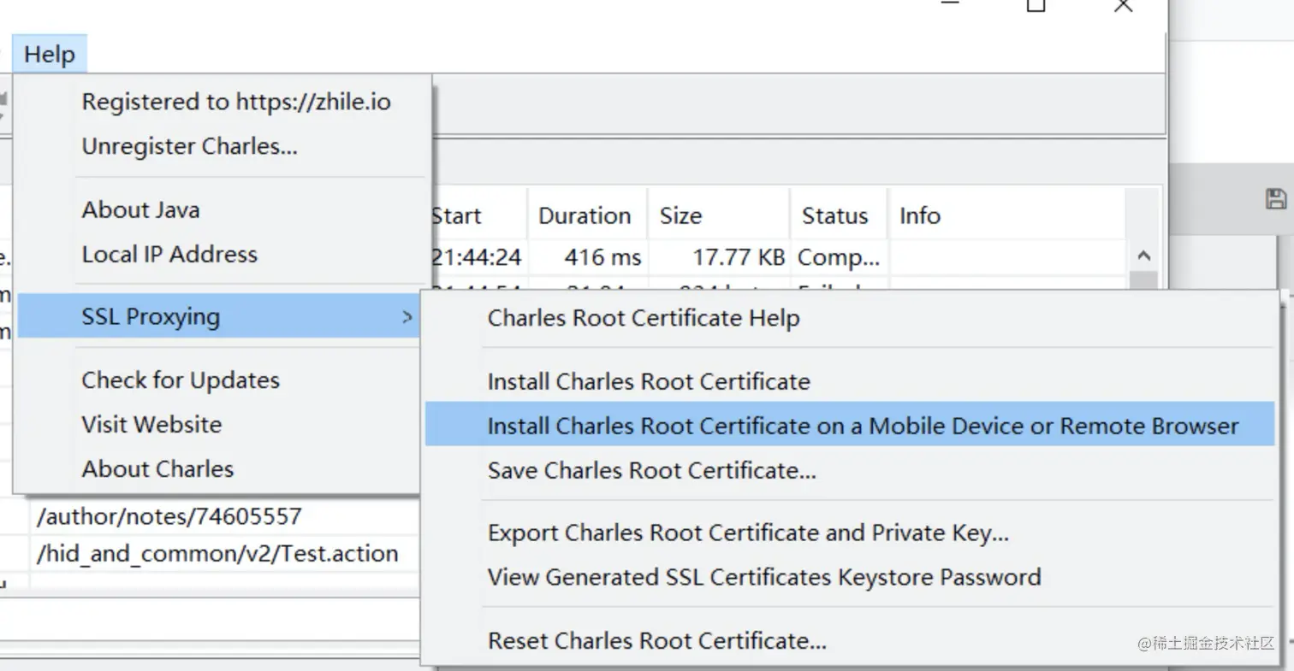Screen dimensions: 1294x671
Task: Sort by the Duration column header
Action: tap(587, 215)
